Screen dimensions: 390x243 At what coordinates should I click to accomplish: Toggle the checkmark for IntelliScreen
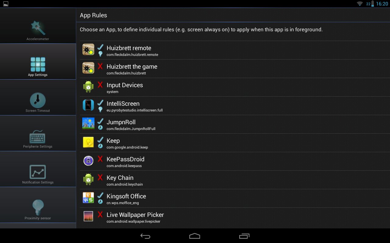[x=100, y=103]
